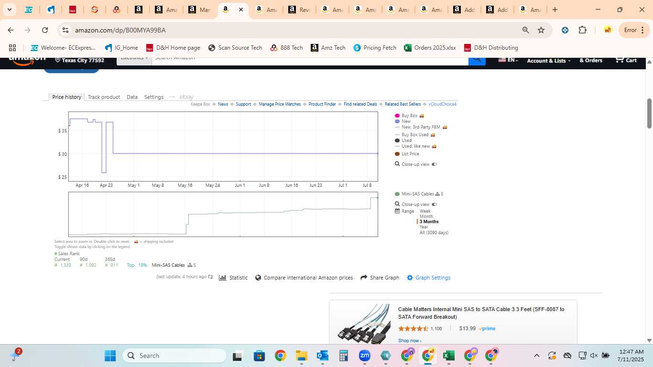
Task: Toggle Close-up view for price graph
Action: pyautogui.click(x=416, y=164)
